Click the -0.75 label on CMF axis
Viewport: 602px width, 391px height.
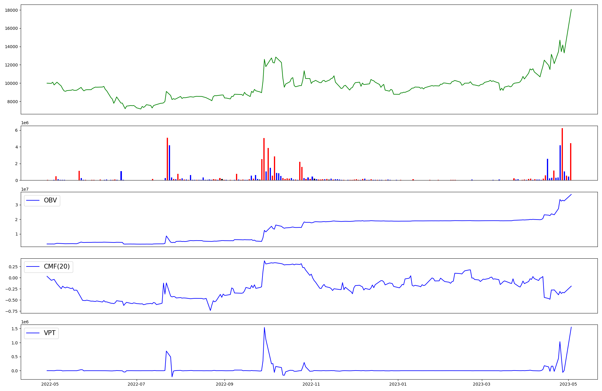pos(11,311)
